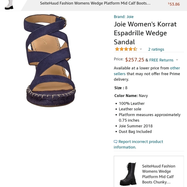View the 2 ratings link
Viewport: 187px width, 187px height.
point(156,49)
